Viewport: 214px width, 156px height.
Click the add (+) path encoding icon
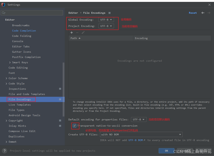pos(71,33)
